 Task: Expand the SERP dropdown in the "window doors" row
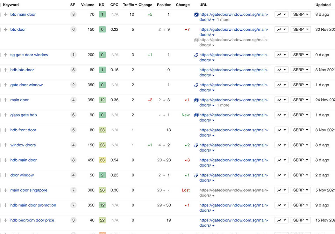click(x=301, y=145)
